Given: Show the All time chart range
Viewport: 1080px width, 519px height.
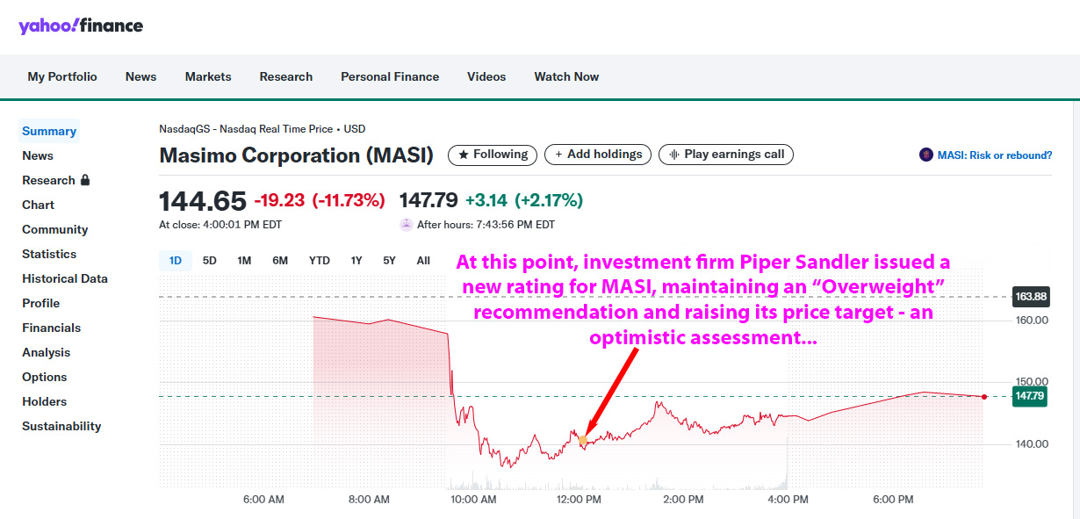Looking at the screenshot, I should 423,260.
